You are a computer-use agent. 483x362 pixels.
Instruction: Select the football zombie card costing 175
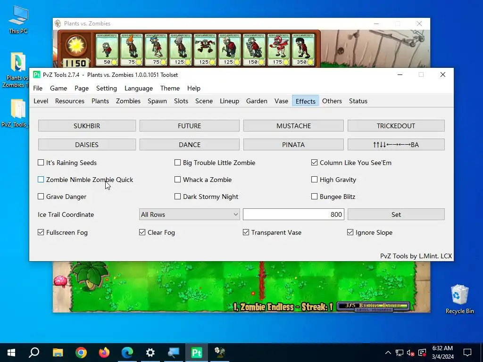pyautogui.click(x=279, y=49)
